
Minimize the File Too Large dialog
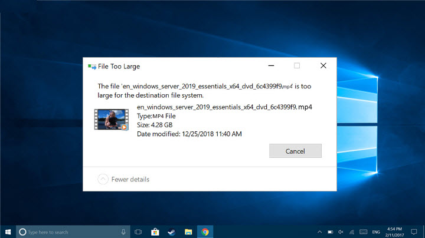271,66
